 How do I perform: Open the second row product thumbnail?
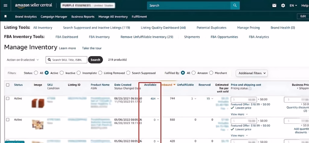pyautogui.click(x=38, y=125)
